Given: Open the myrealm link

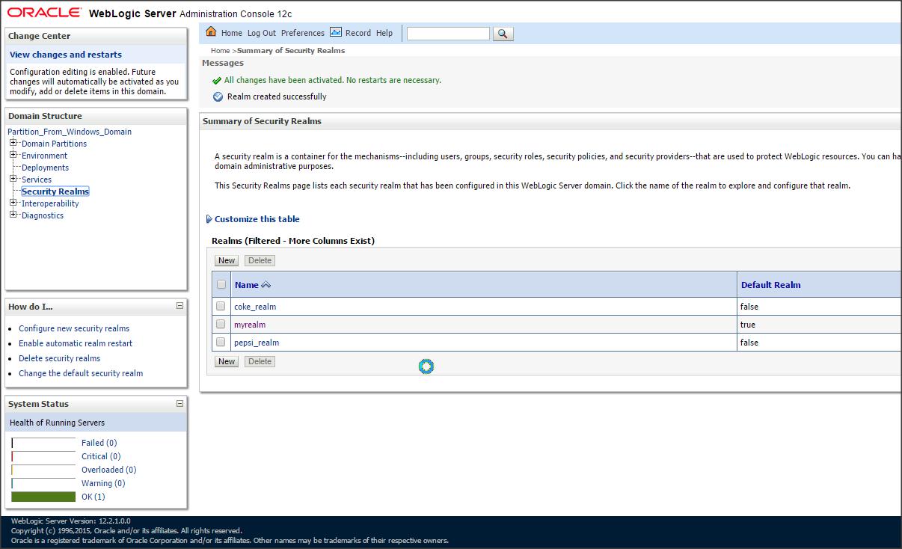Looking at the screenshot, I should tap(250, 325).
